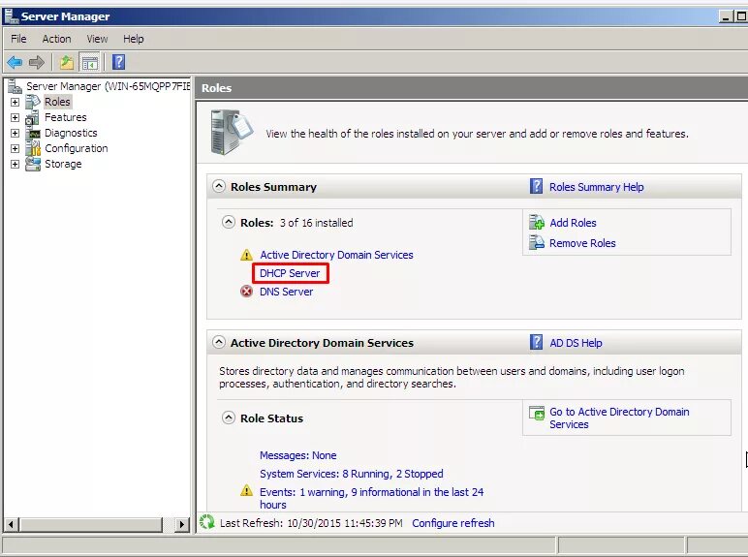
Task: Open the DHCP Server role link
Action: tap(290, 273)
